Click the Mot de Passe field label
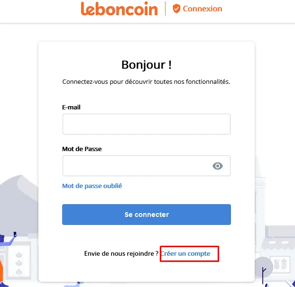 [82, 149]
